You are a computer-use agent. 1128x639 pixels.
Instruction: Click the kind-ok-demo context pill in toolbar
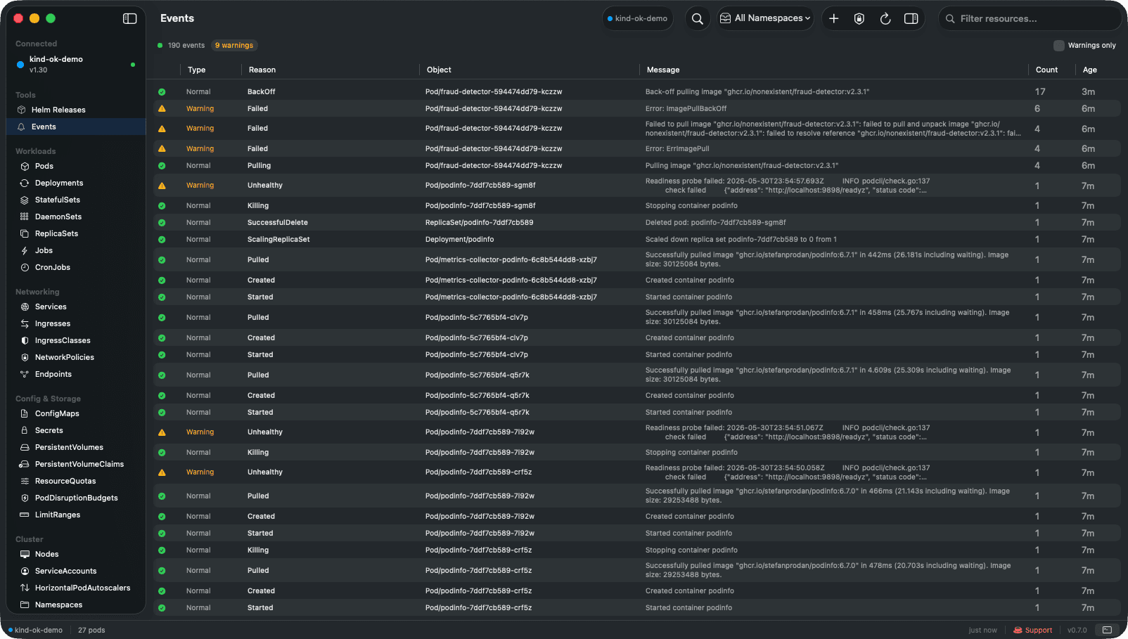tap(637, 18)
